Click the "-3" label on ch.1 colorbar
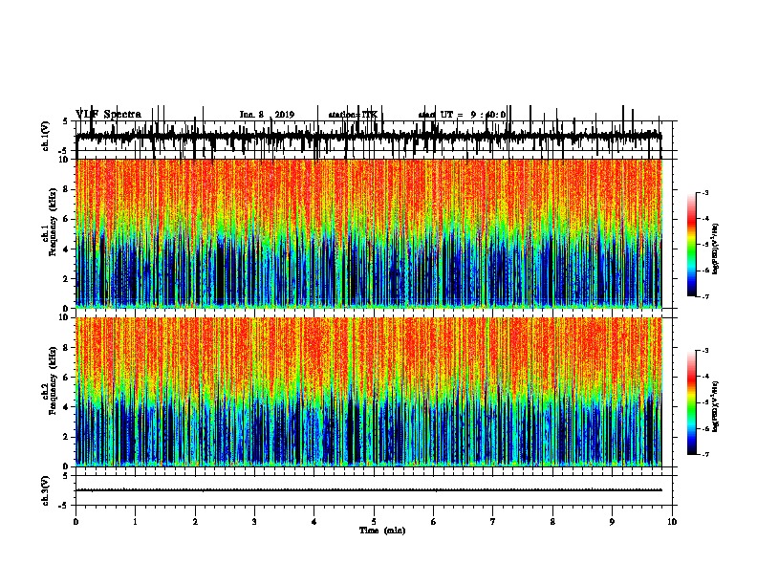Image resolution: width=757 pixels, height=585 pixels. 704,192
